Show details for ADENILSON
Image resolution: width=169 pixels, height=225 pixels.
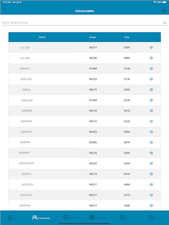[151, 163]
